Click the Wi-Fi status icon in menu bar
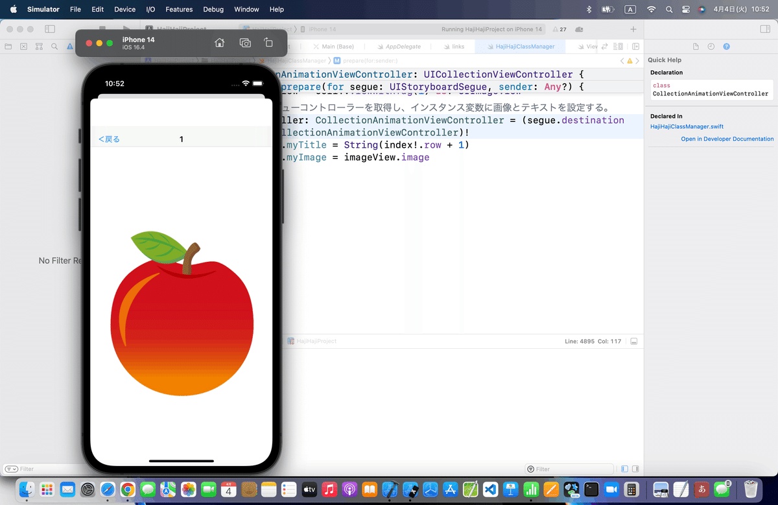The height and width of the screenshot is (505, 778). 652,10
